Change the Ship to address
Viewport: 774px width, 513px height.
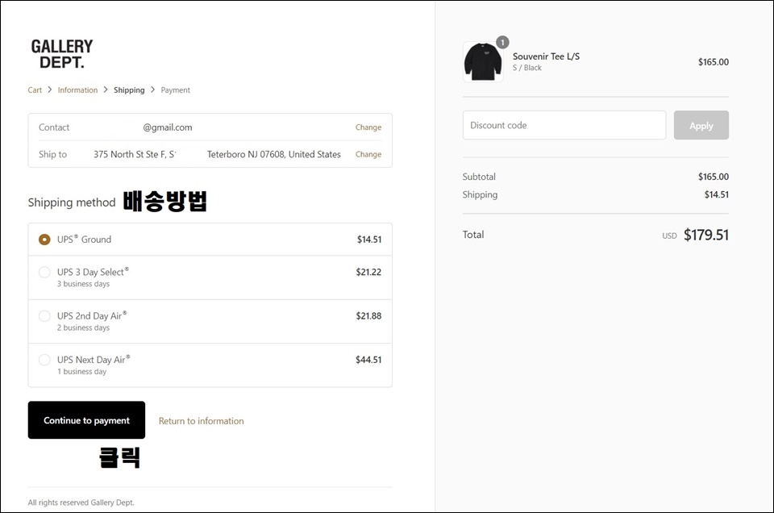point(368,155)
